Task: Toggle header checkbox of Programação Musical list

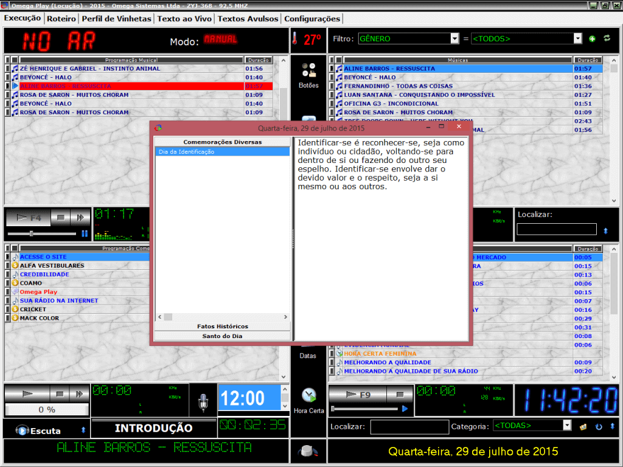Action: pos(15,60)
